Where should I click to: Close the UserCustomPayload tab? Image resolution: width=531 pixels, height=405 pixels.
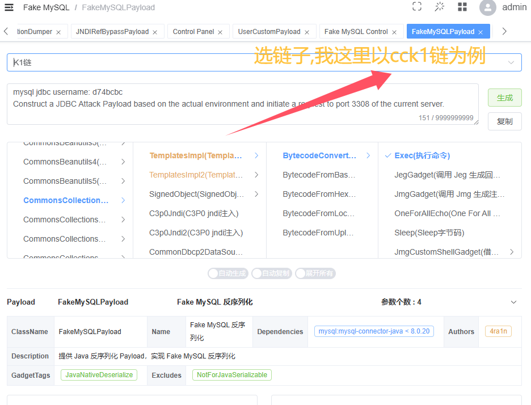(x=307, y=32)
